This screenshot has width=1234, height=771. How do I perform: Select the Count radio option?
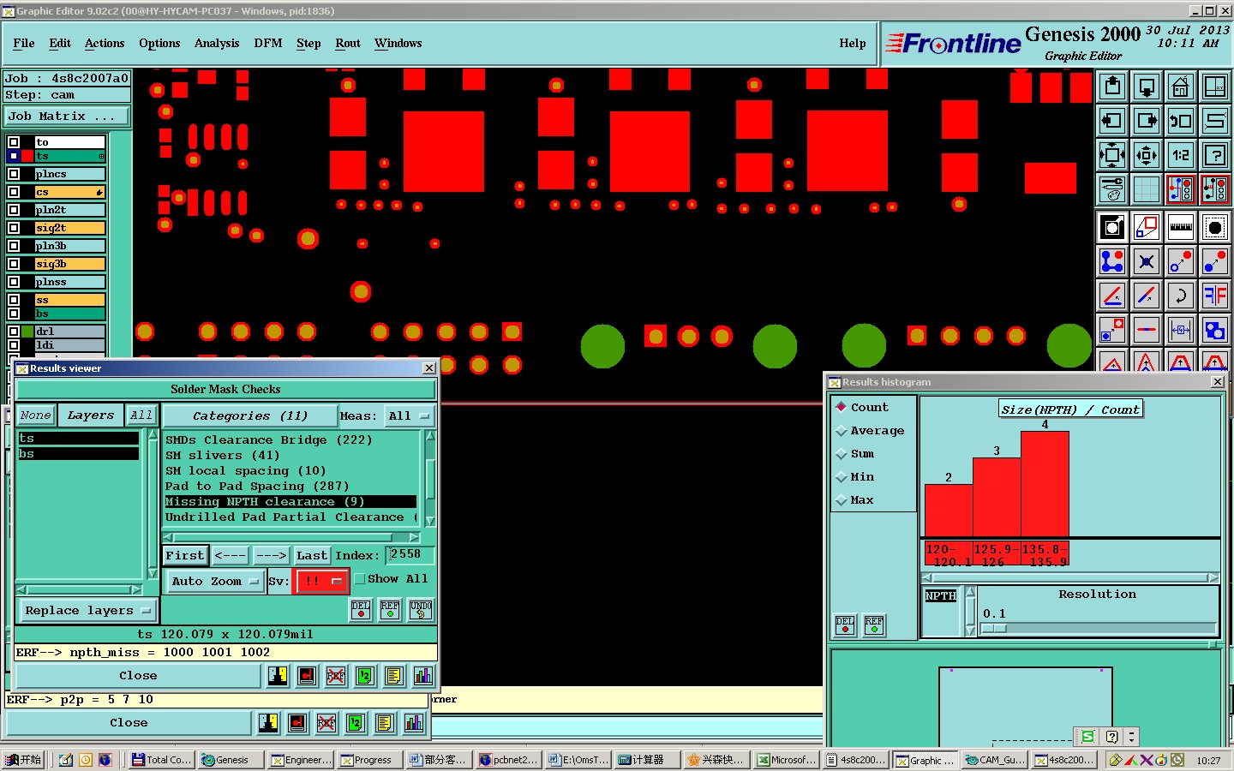click(842, 407)
